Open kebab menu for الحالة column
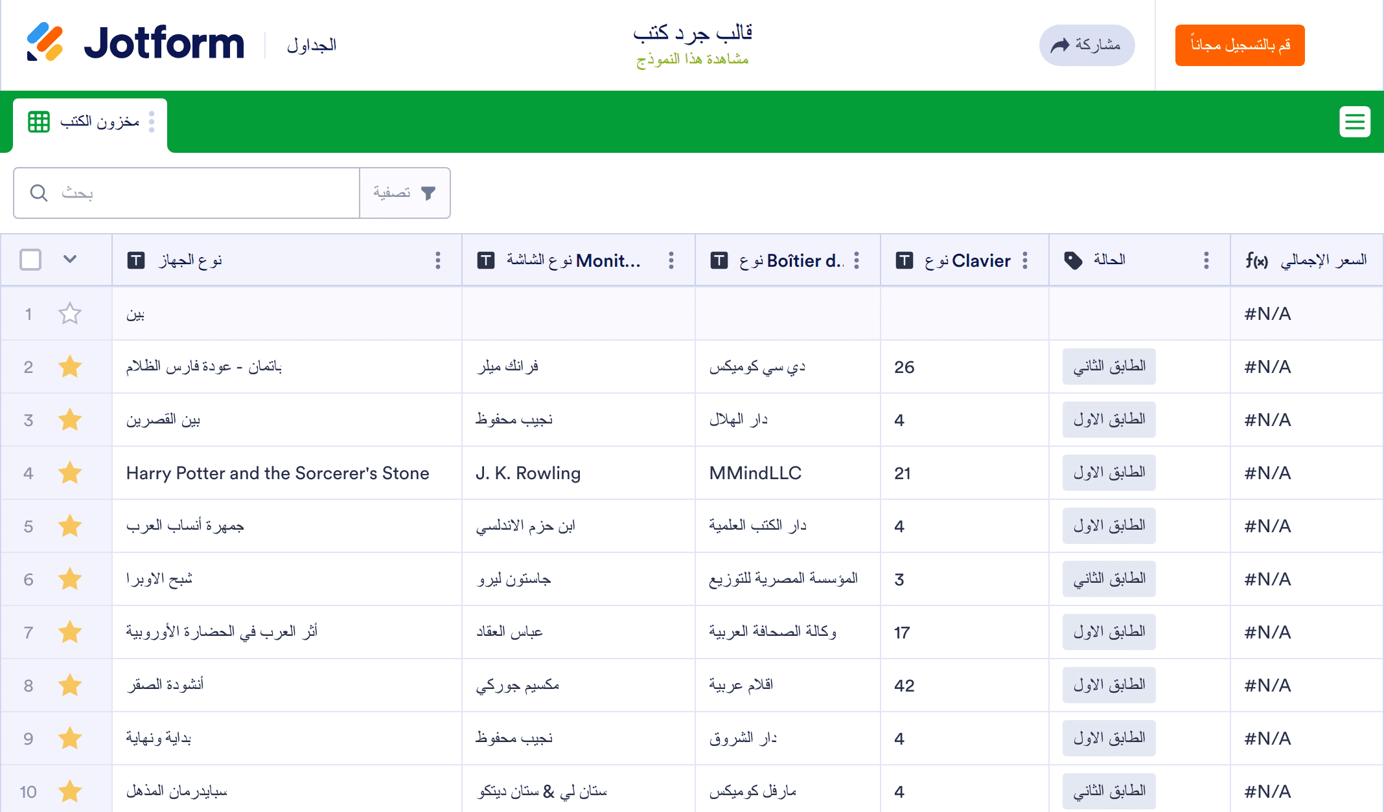 pyautogui.click(x=1206, y=260)
